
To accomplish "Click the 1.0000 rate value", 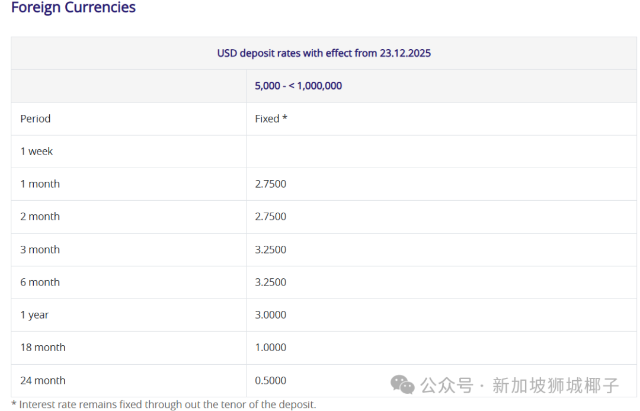I will 270,348.
